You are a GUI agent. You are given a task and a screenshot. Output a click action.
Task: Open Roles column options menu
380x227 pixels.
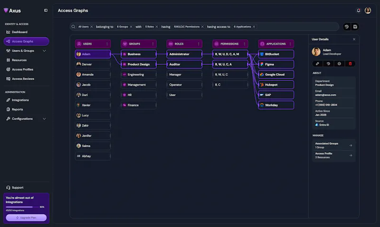pos(199,44)
